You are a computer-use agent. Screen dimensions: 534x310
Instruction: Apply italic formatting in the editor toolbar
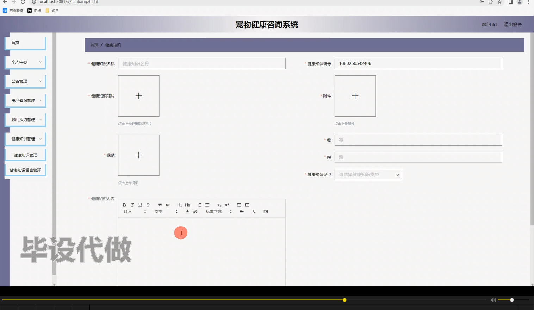click(132, 205)
